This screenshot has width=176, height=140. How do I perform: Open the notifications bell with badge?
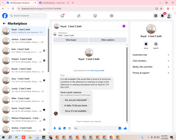(162, 16)
